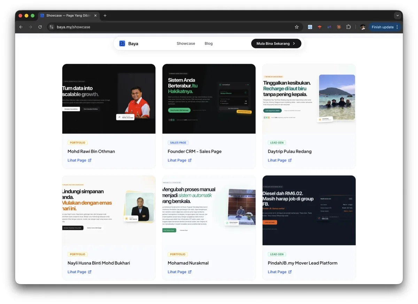418x304 pixels.
Task: Open site information icon in the address bar
Action: (52, 27)
